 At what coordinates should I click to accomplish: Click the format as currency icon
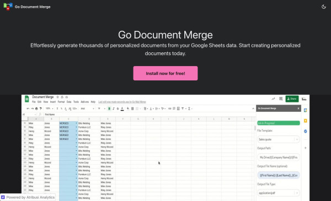57,108
